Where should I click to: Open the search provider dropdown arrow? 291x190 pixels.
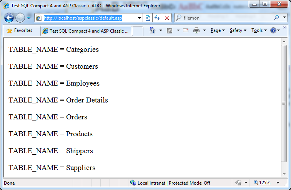tap(284, 17)
